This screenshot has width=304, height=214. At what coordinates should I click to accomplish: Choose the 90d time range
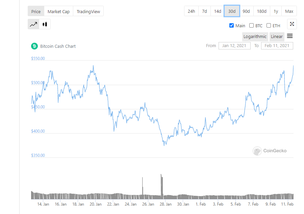click(x=246, y=11)
